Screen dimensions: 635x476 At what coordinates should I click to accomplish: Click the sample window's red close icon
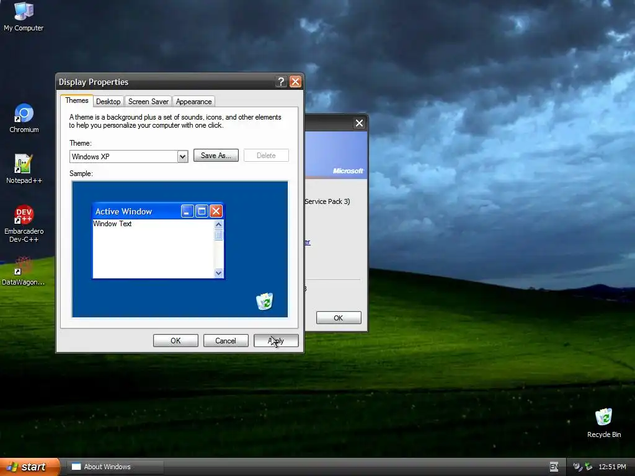(x=216, y=211)
